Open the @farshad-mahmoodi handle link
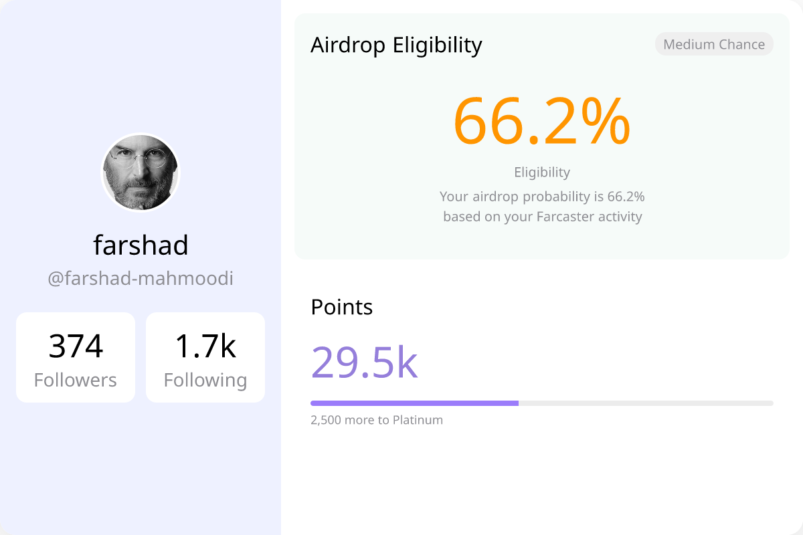Viewport: 803px width, 535px height. [x=141, y=278]
